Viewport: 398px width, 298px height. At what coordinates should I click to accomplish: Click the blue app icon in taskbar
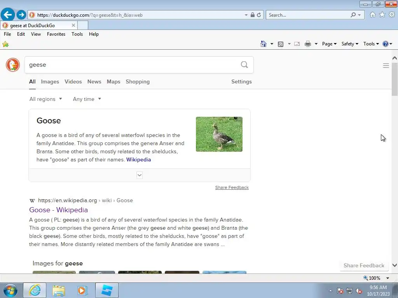click(107, 290)
